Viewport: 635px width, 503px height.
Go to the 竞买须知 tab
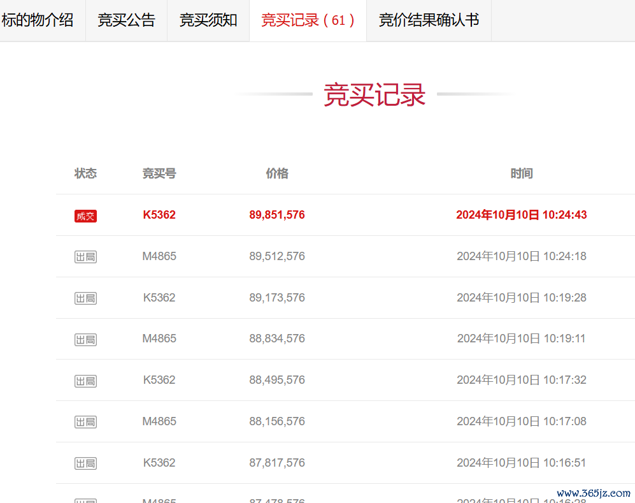tap(208, 20)
